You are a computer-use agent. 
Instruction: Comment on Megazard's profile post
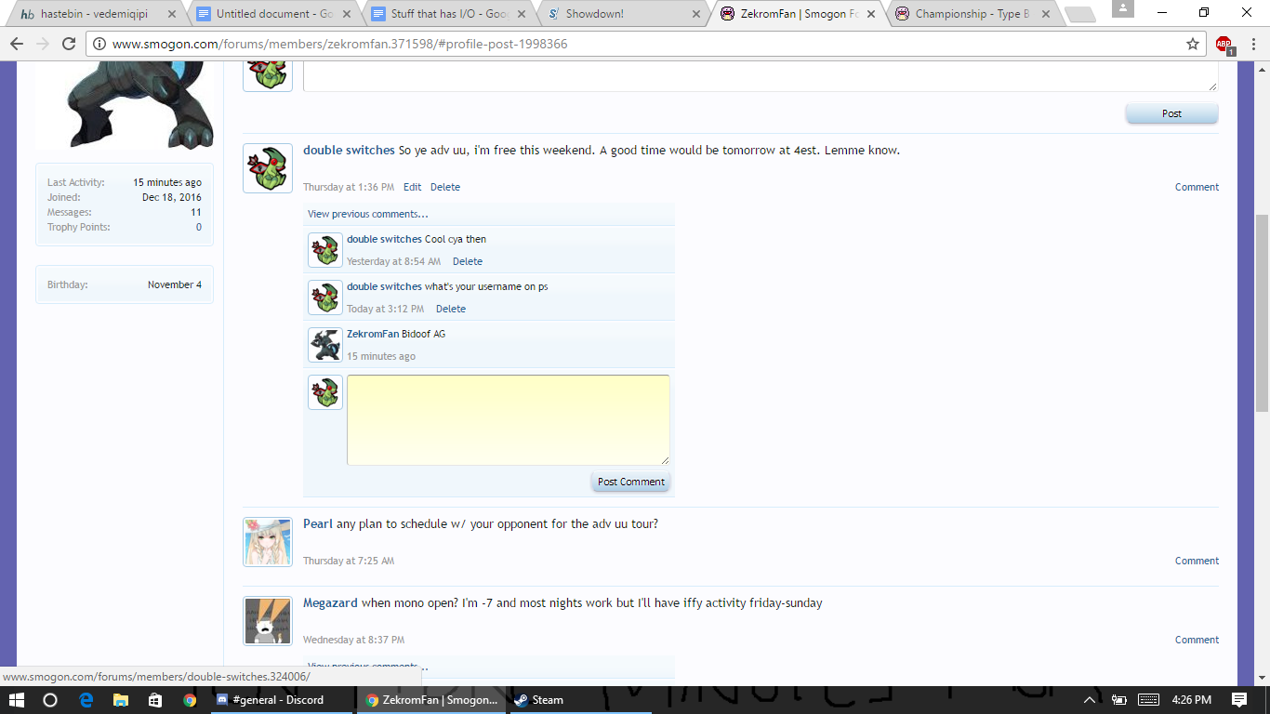tap(1197, 640)
